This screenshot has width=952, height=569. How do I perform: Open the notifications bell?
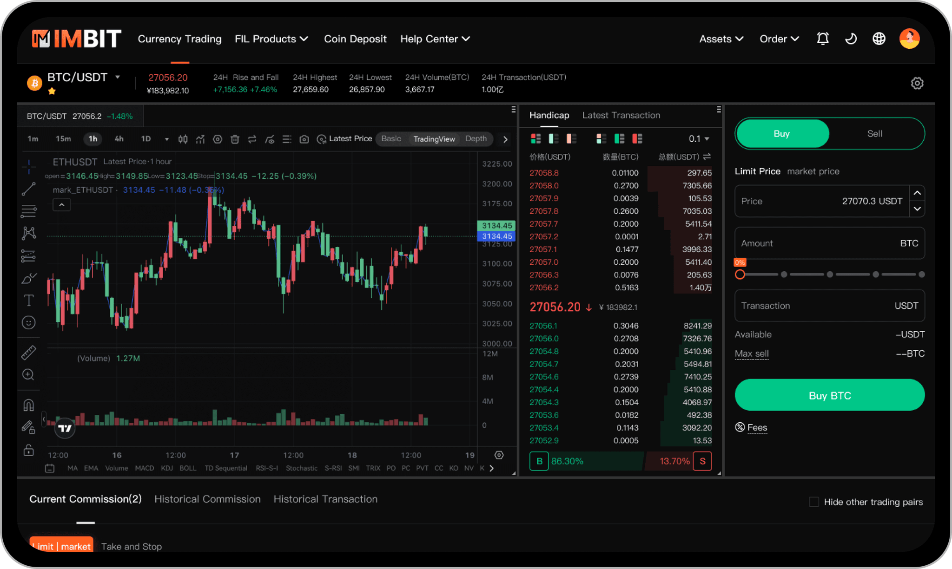[x=823, y=39]
